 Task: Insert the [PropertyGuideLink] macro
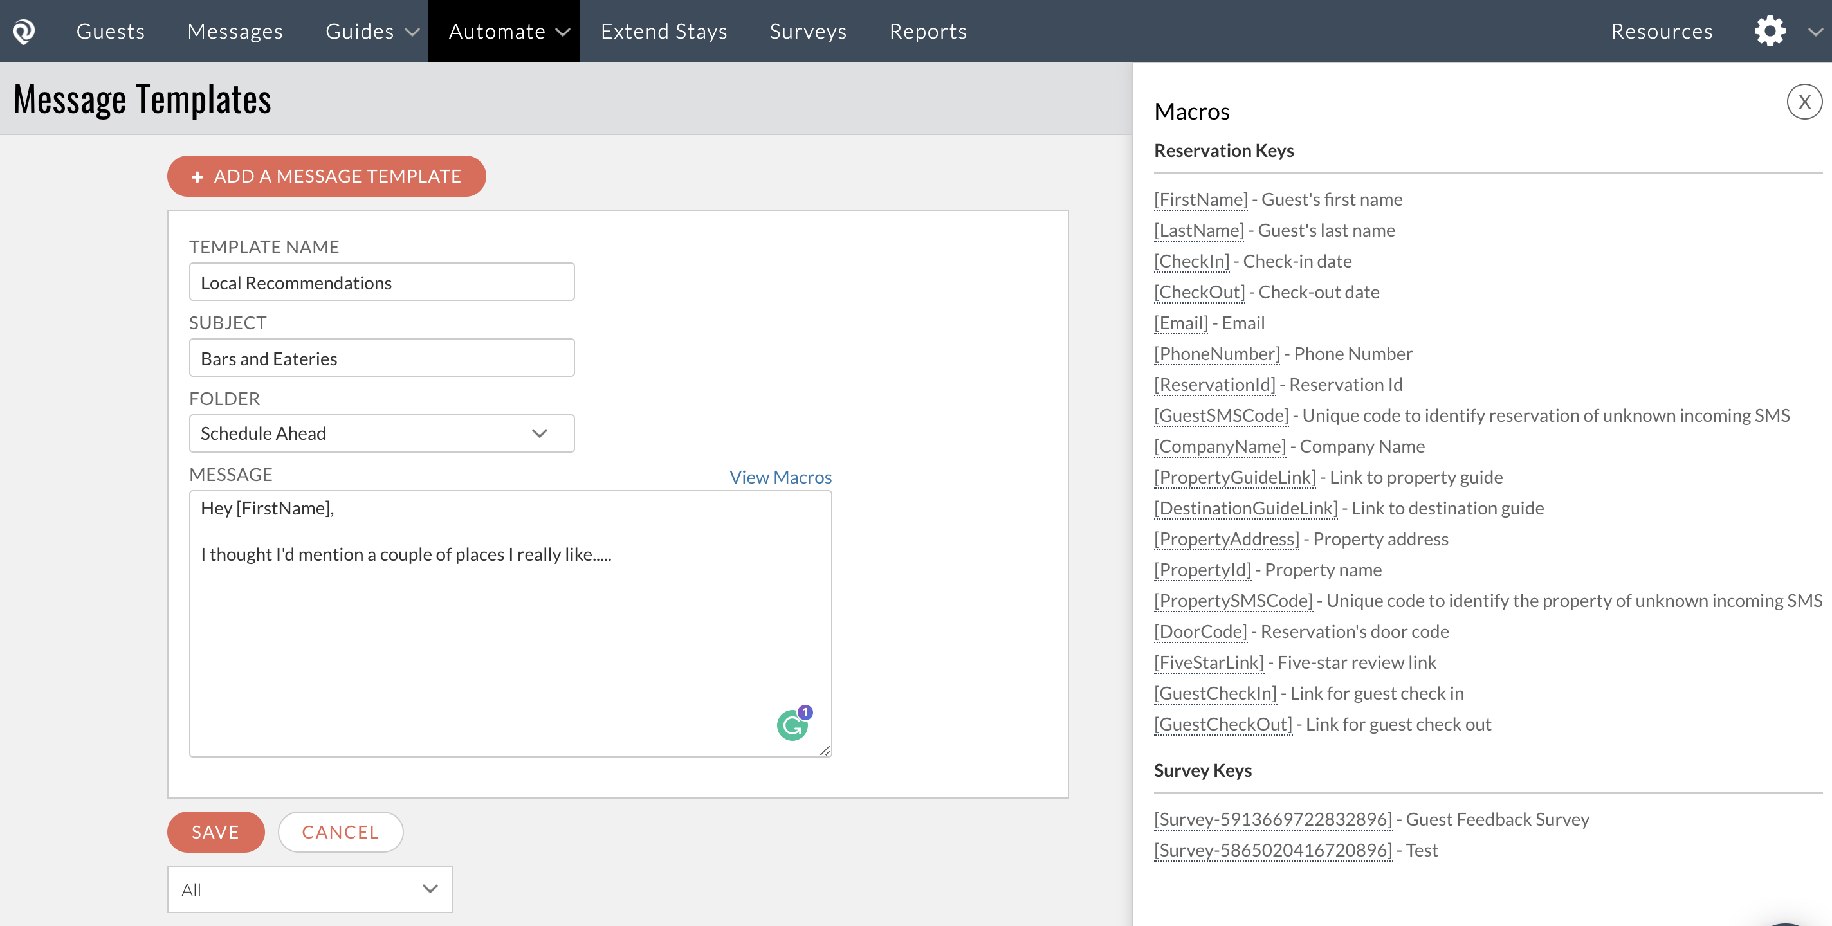[x=1234, y=477]
